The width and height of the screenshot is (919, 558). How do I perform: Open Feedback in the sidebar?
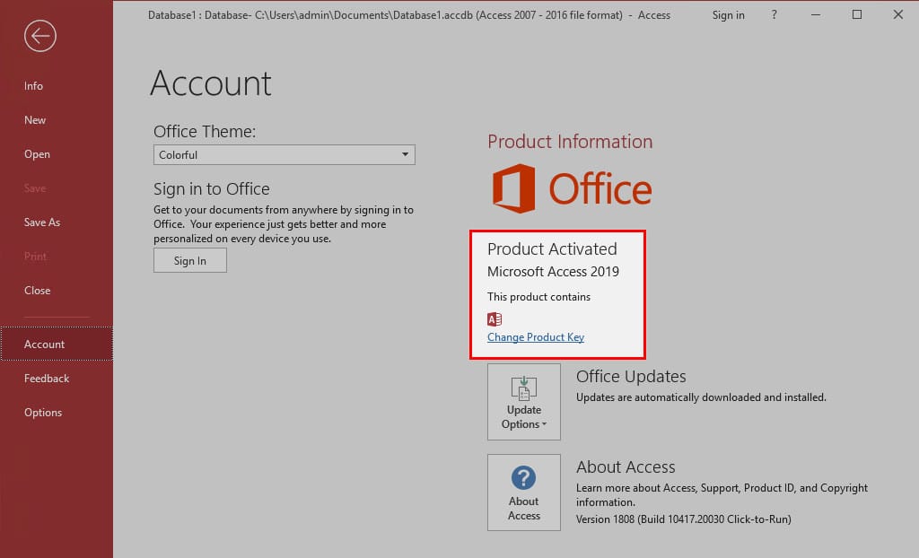(x=47, y=379)
